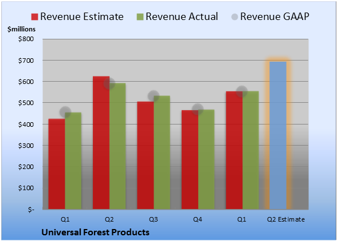Click the '$100' y-axis label

(26, 188)
